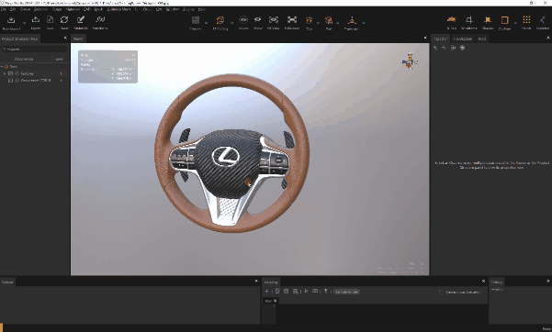Expand the Features tree node

pyautogui.click(x=5, y=73)
